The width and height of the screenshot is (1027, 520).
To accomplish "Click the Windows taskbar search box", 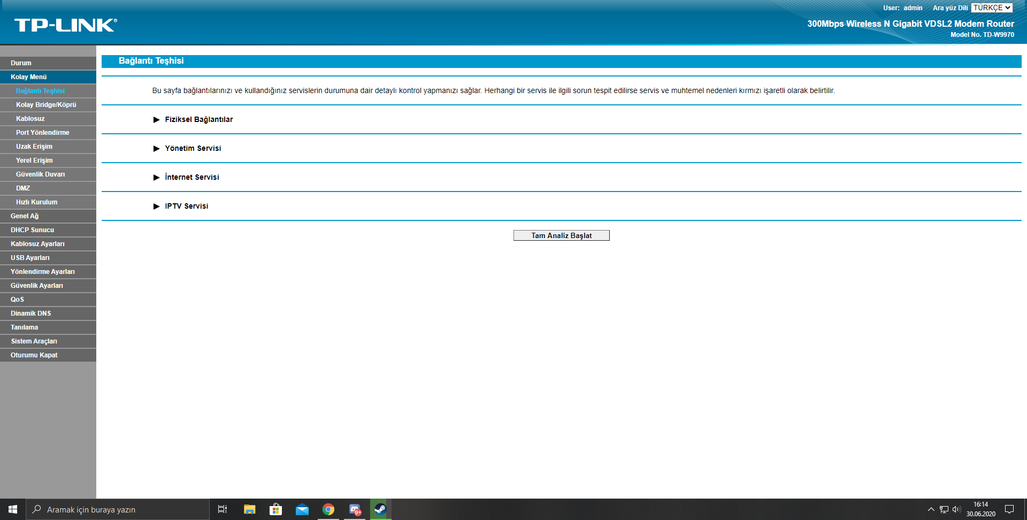I will coord(118,509).
